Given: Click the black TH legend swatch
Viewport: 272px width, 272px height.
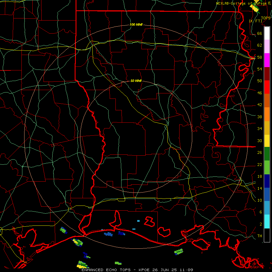Looking at the screenshot, I should (267, 235).
